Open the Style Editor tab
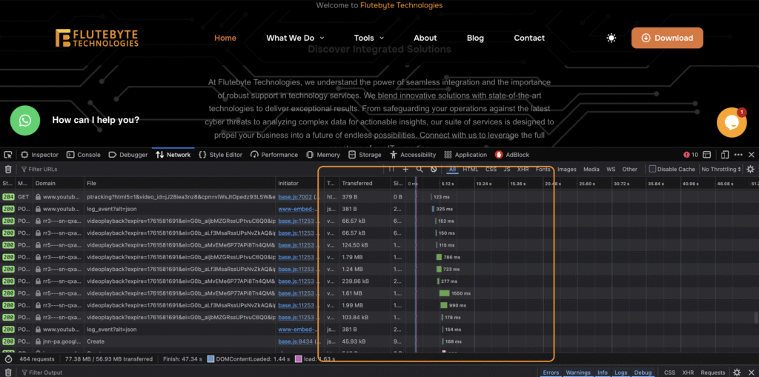Viewport: 759px width, 377px height. (220, 155)
